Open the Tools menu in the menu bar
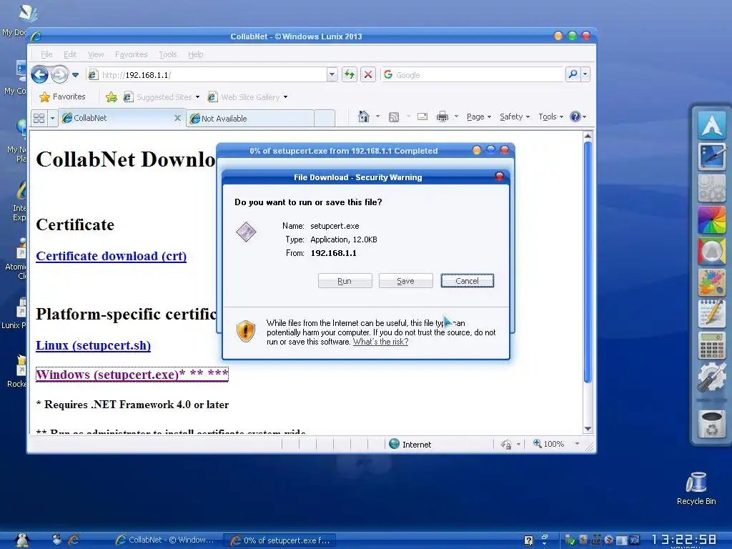The width and height of the screenshot is (732, 549). pyautogui.click(x=167, y=54)
